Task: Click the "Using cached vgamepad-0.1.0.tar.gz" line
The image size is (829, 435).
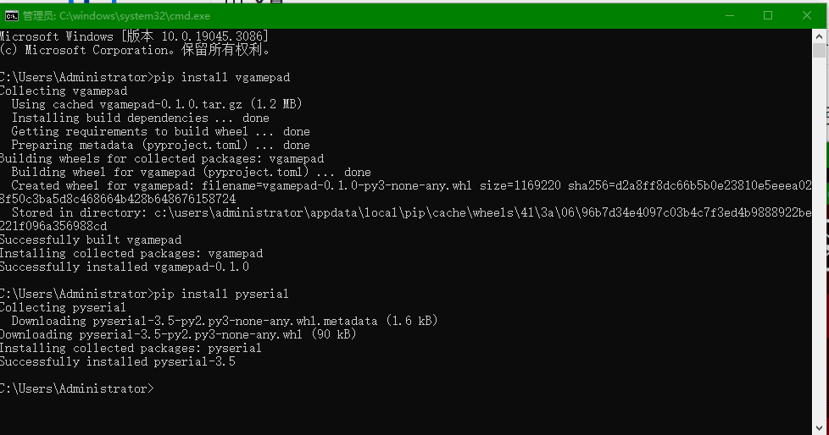Action: click(x=157, y=104)
